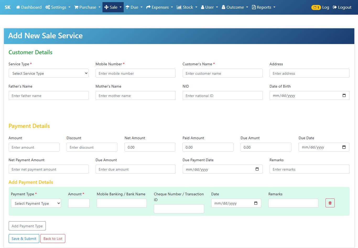Open the Reports dropdown menu
358x248 pixels.
263,7
